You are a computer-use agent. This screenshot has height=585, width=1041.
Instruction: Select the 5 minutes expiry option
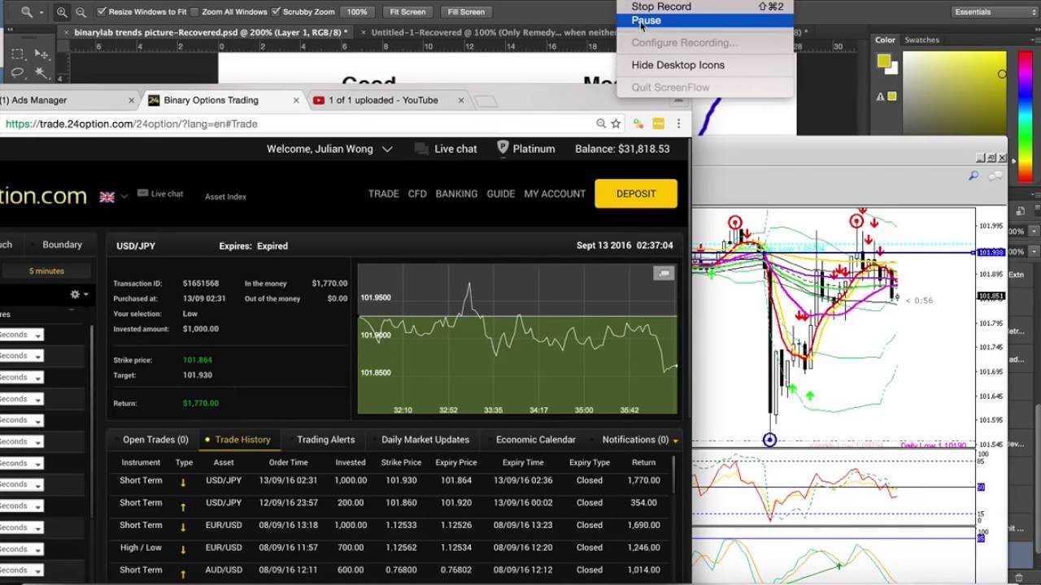pos(46,271)
